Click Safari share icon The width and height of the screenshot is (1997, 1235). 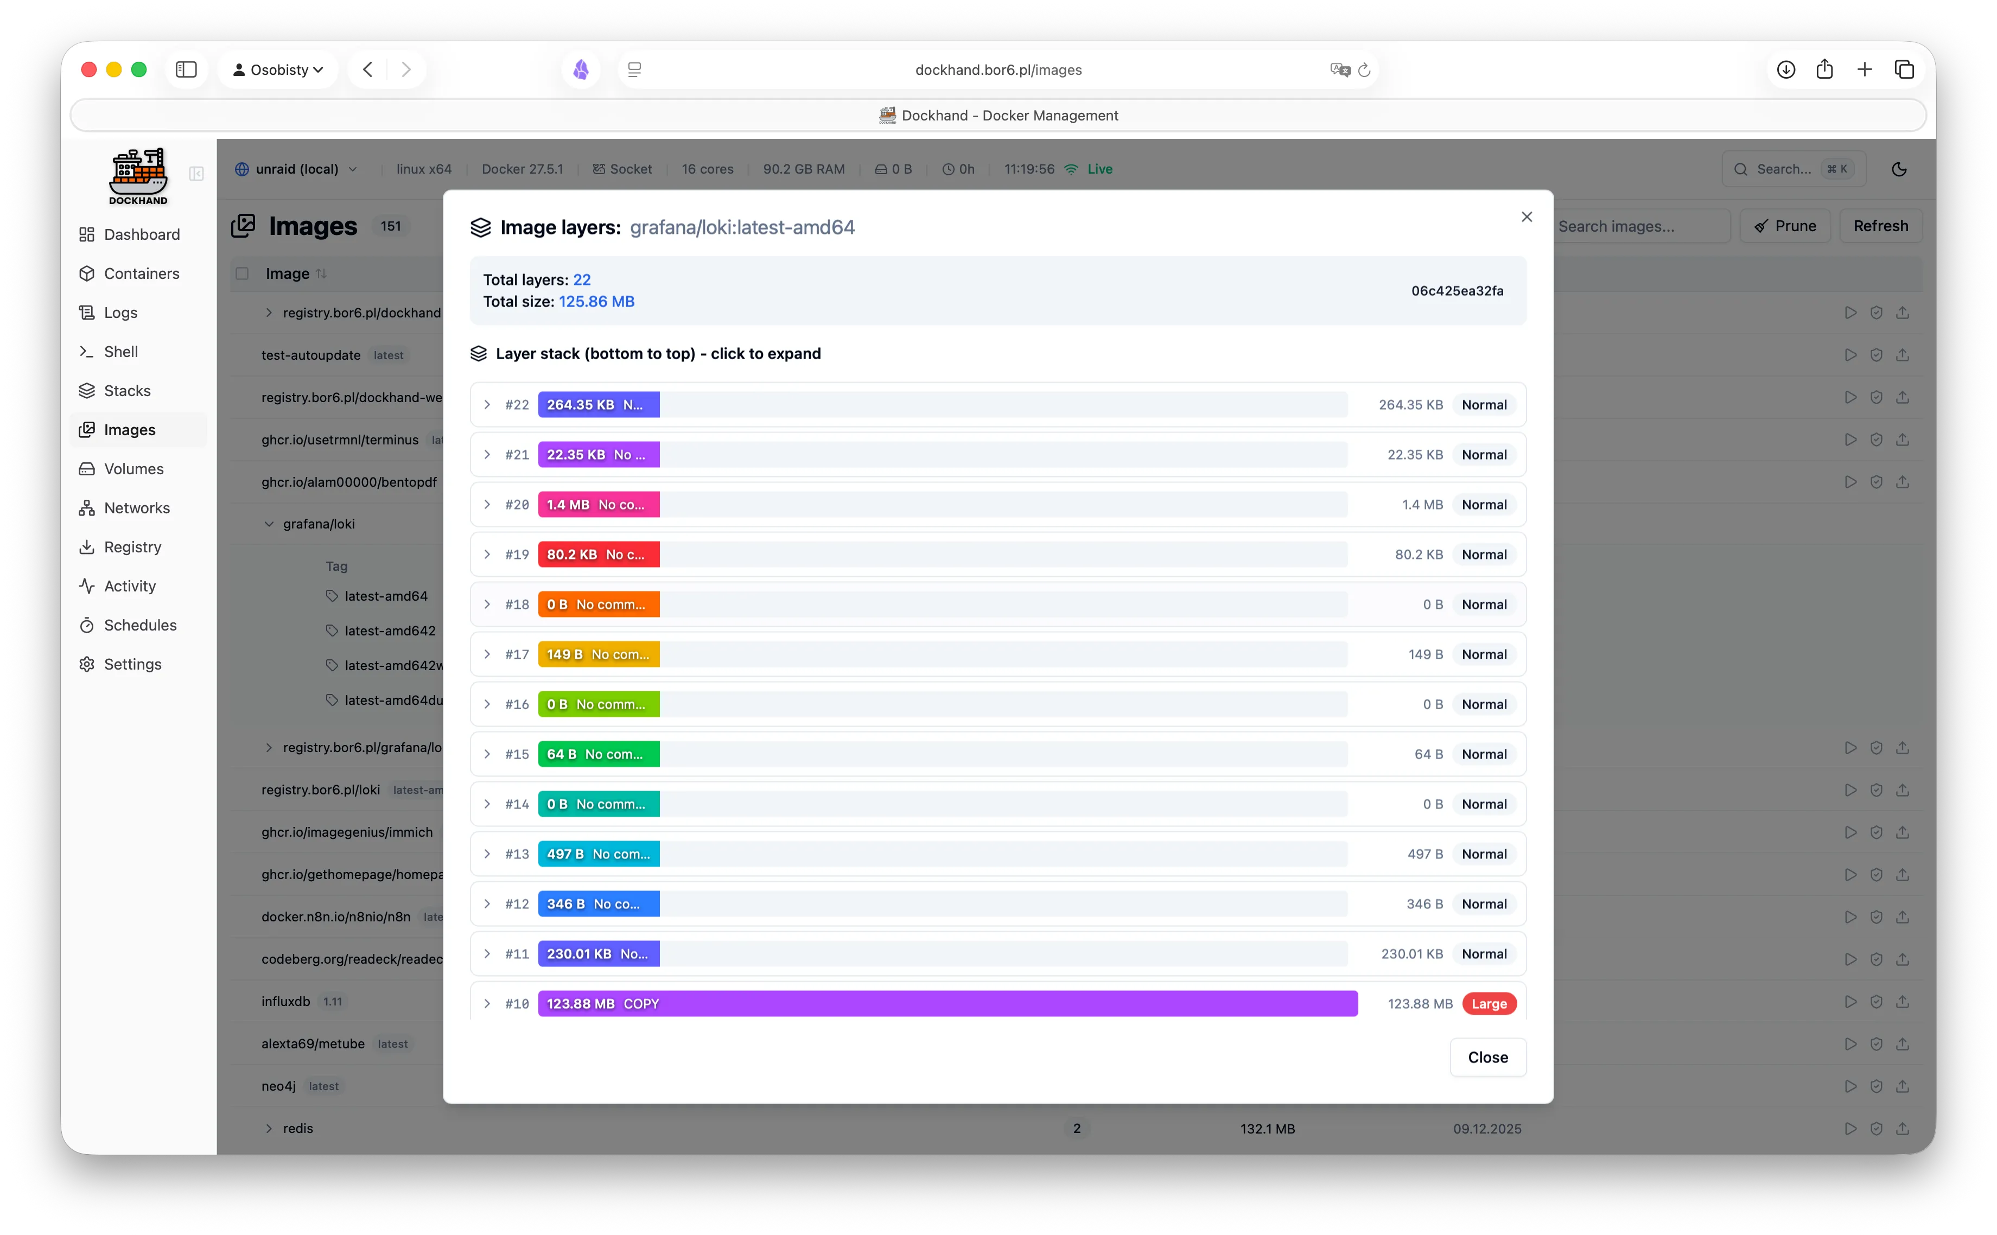1824,69
